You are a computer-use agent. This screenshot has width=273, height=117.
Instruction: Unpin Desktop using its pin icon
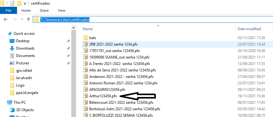[68, 41]
